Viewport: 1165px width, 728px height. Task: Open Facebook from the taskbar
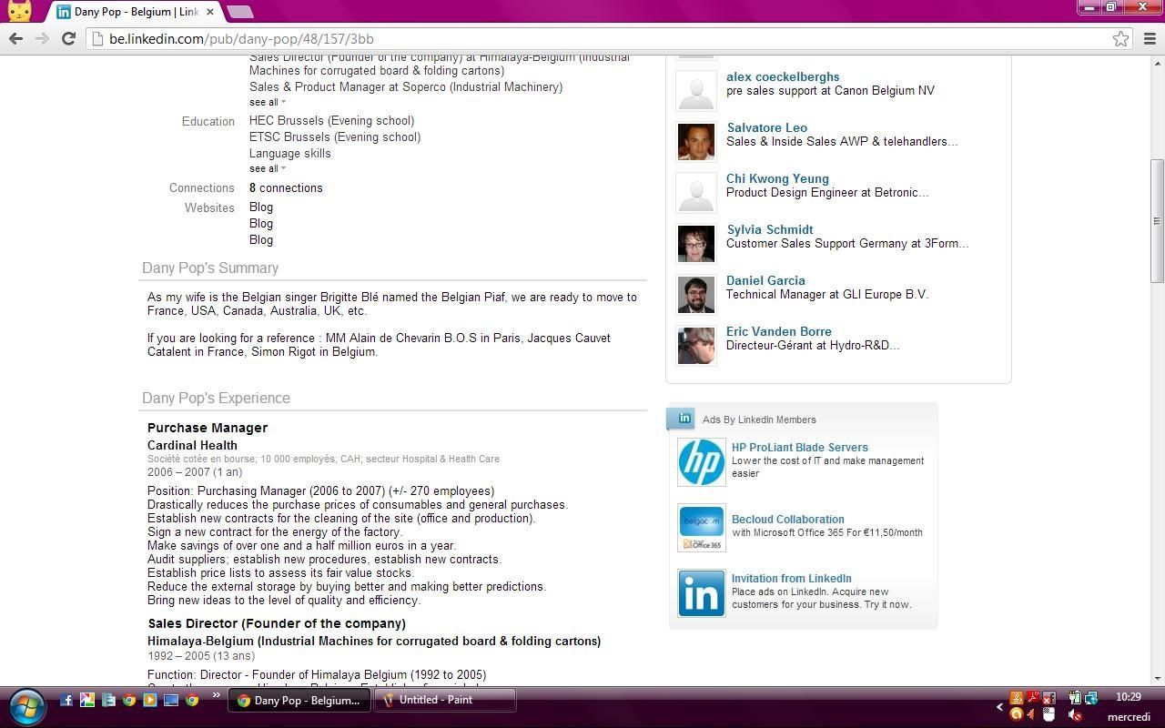point(66,701)
